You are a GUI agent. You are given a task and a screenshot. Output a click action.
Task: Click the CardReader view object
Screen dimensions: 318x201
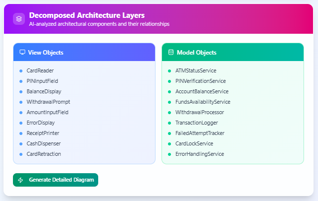pyautogui.click(x=40, y=70)
